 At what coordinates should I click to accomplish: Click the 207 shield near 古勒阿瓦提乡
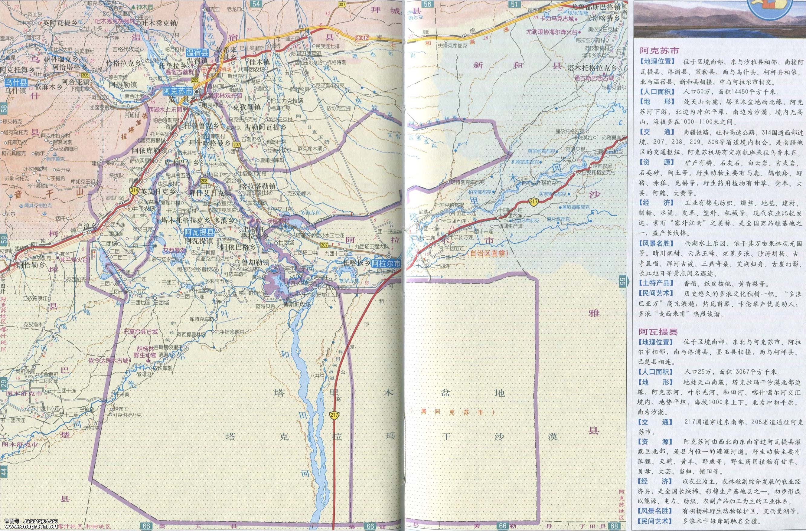[x=237, y=145]
